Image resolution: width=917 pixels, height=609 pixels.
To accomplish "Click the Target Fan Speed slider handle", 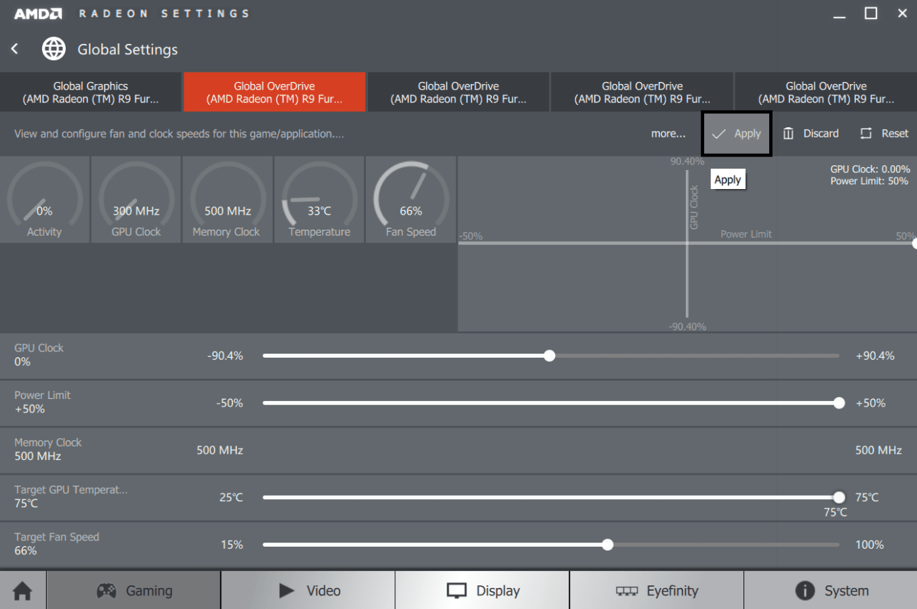I will point(607,545).
